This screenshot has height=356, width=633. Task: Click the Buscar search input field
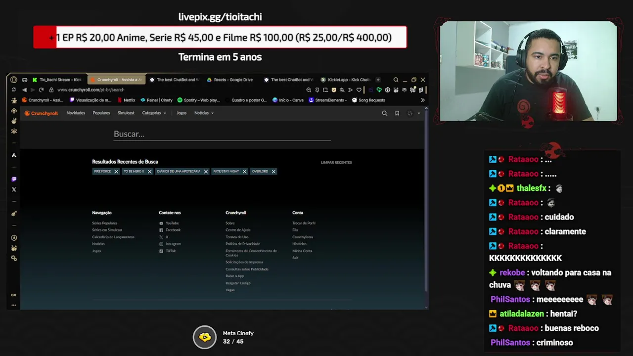click(x=222, y=134)
